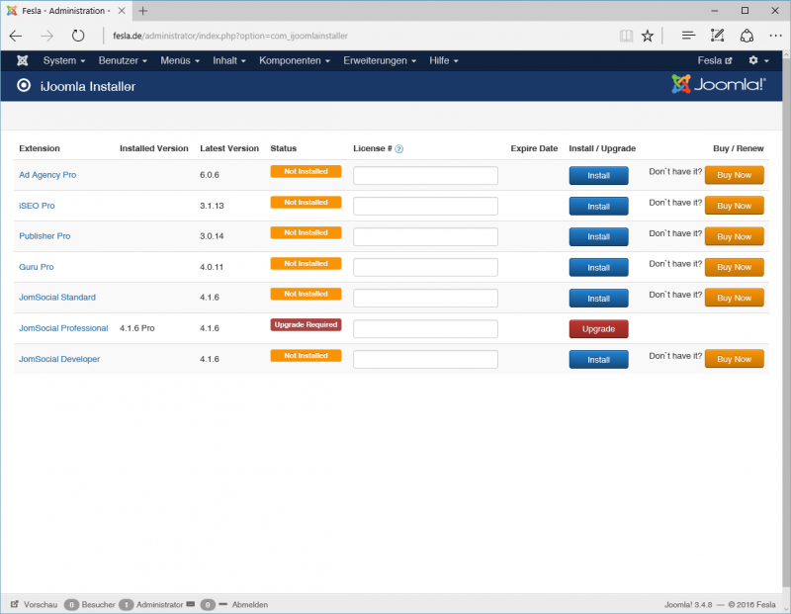791x614 pixels.
Task: Open the JomSocial Standard link
Action: coord(57,298)
